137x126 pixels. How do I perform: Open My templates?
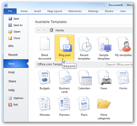tap(123, 48)
